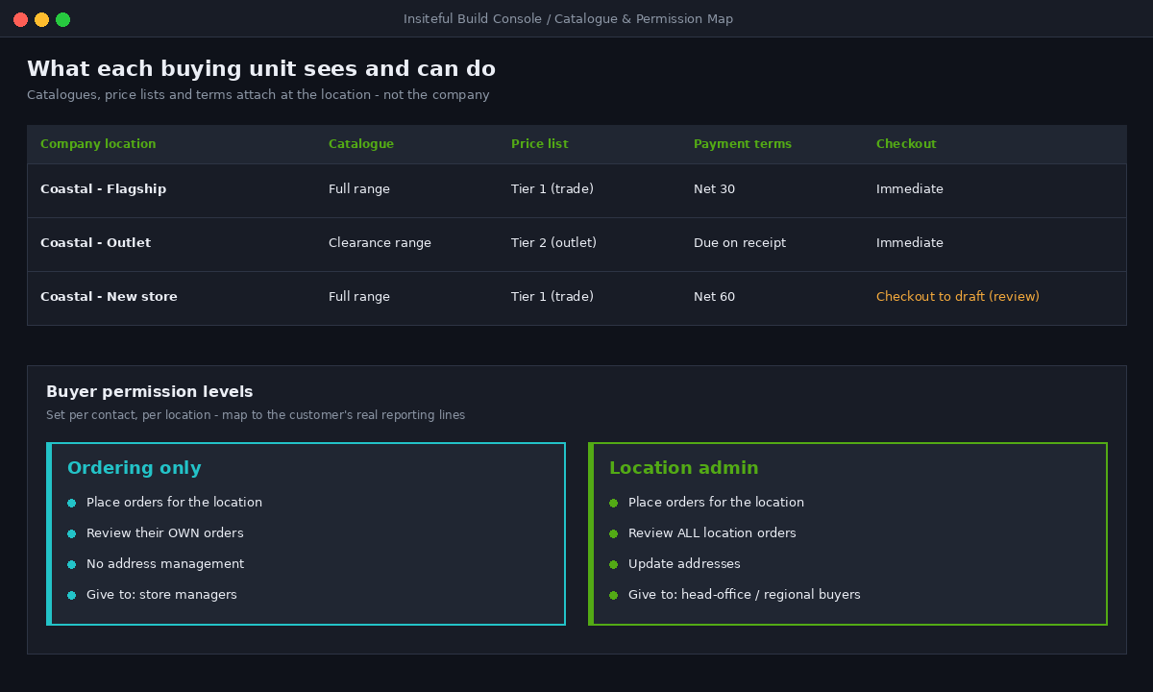Click Tier 1 (trade) in New store row
The width and height of the screenshot is (1153, 692).
(x=552, y=297)
